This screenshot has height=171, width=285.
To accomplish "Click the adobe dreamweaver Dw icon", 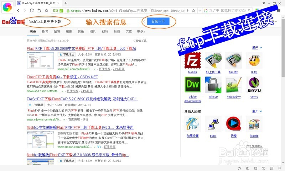I will 193,85.
